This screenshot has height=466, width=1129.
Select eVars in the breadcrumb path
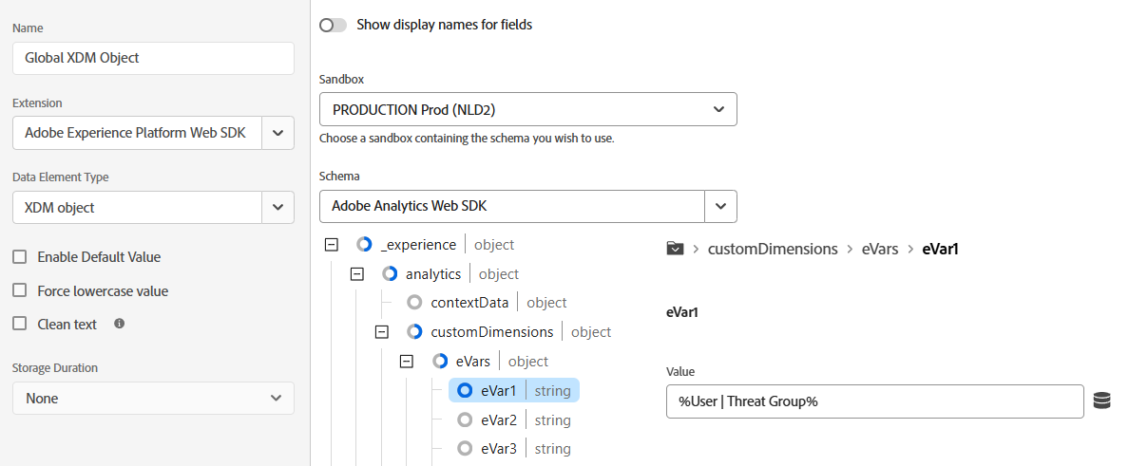[880, 249]
